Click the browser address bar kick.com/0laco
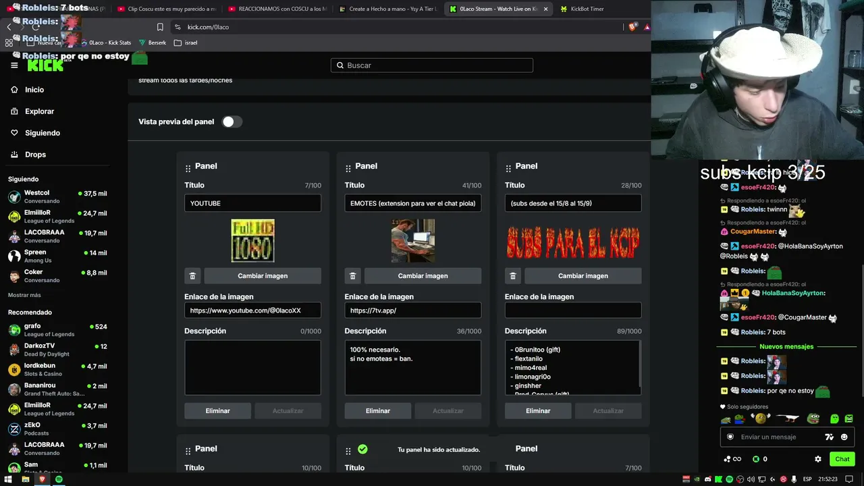Image resolution: width=864 pixels, height=486 pixels. point(397,27)
